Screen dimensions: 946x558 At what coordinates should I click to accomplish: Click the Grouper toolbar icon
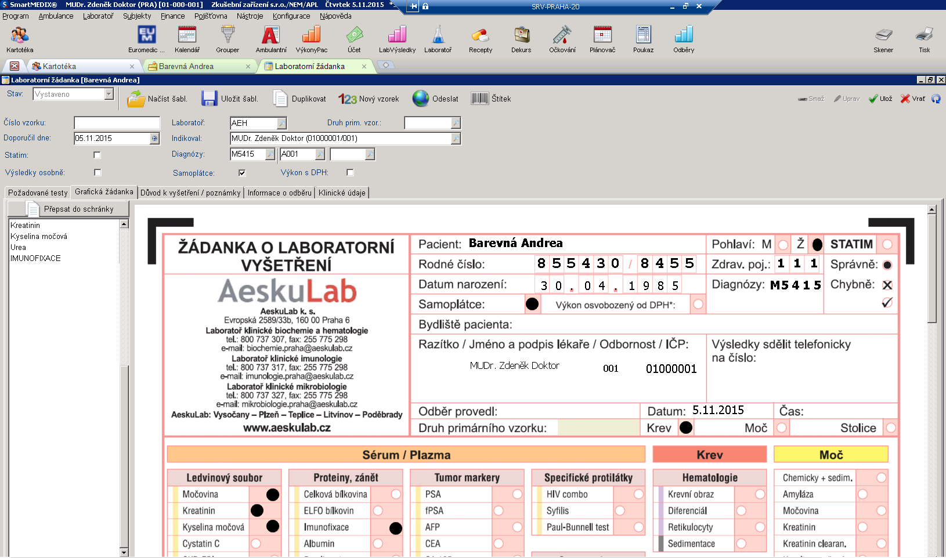tap(228, 39)
